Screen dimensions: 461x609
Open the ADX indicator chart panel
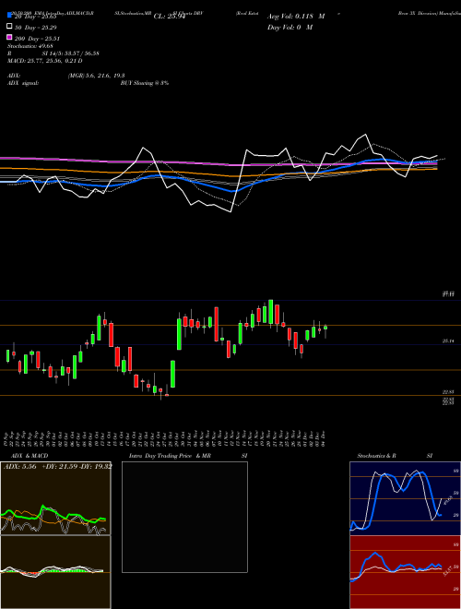point(55,498)
